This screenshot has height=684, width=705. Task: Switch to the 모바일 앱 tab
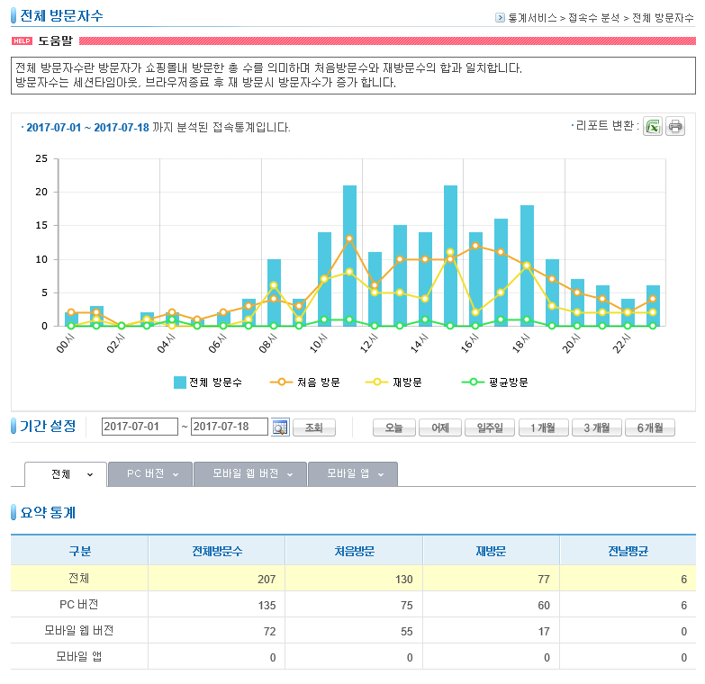[353, 474]
